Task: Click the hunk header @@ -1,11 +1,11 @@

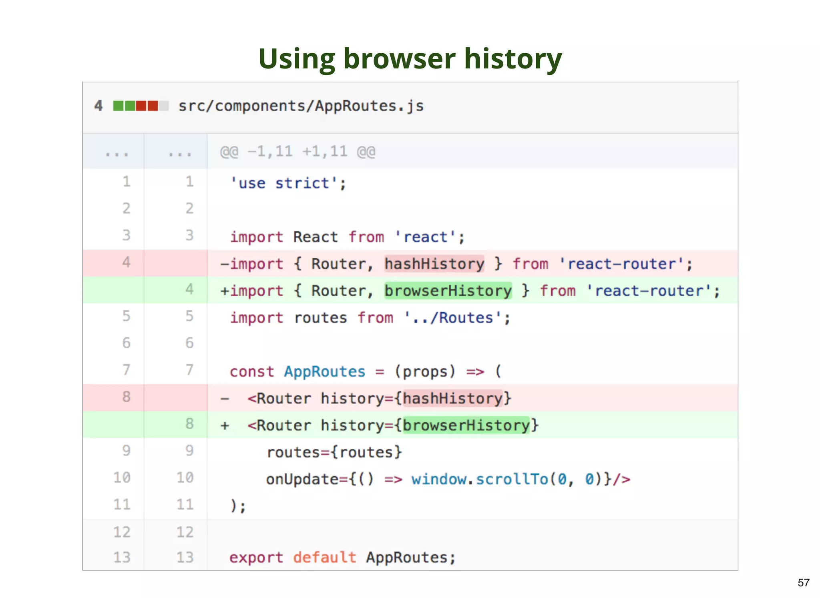Action: [297, 152]
